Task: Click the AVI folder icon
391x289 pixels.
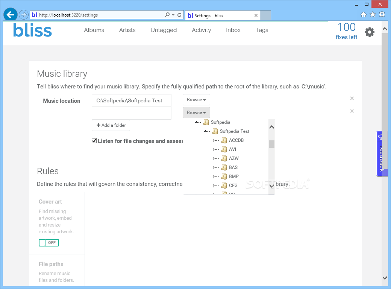Action: (x=224, y=149)
